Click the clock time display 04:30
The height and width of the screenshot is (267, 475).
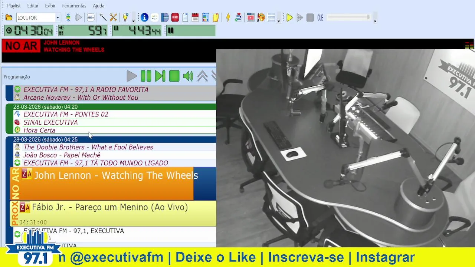29,30
